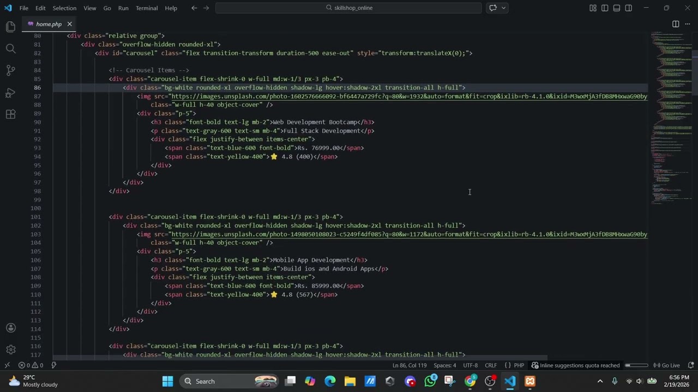698x392 pixels.
Task: Click Inline suggestions quota reached message
Action: pos(580,365)
